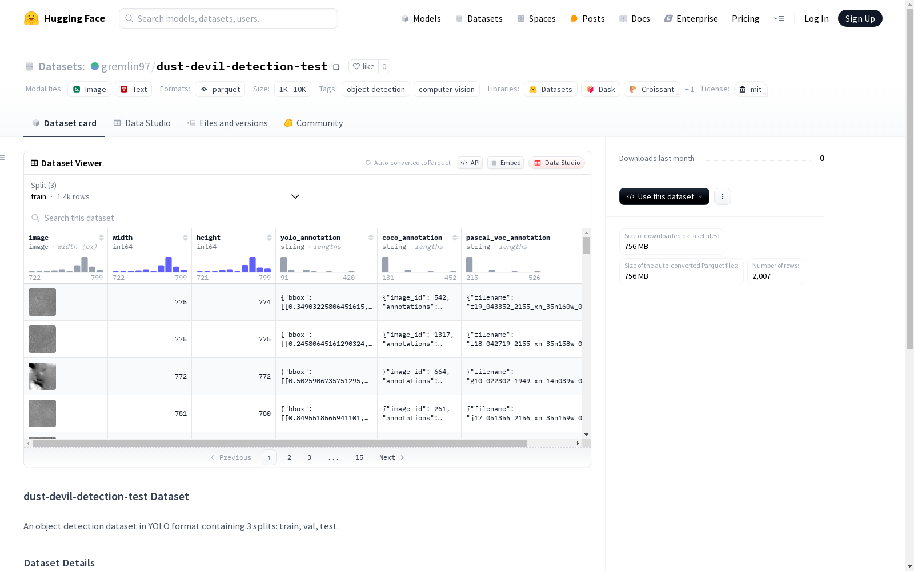The width and height of the screenshot is (914, 571).
Task: Click the API button in viewer
Action: click(470, 163)
